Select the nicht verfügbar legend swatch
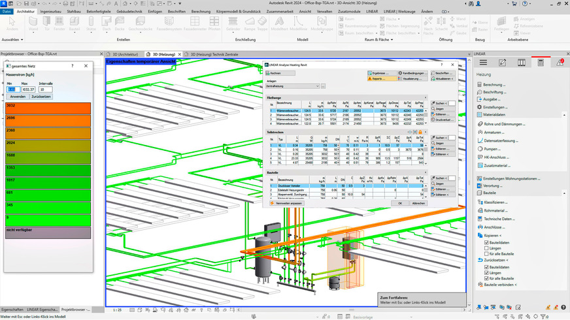570x320 pixels. pyautogui.click(x=48, y=233)
